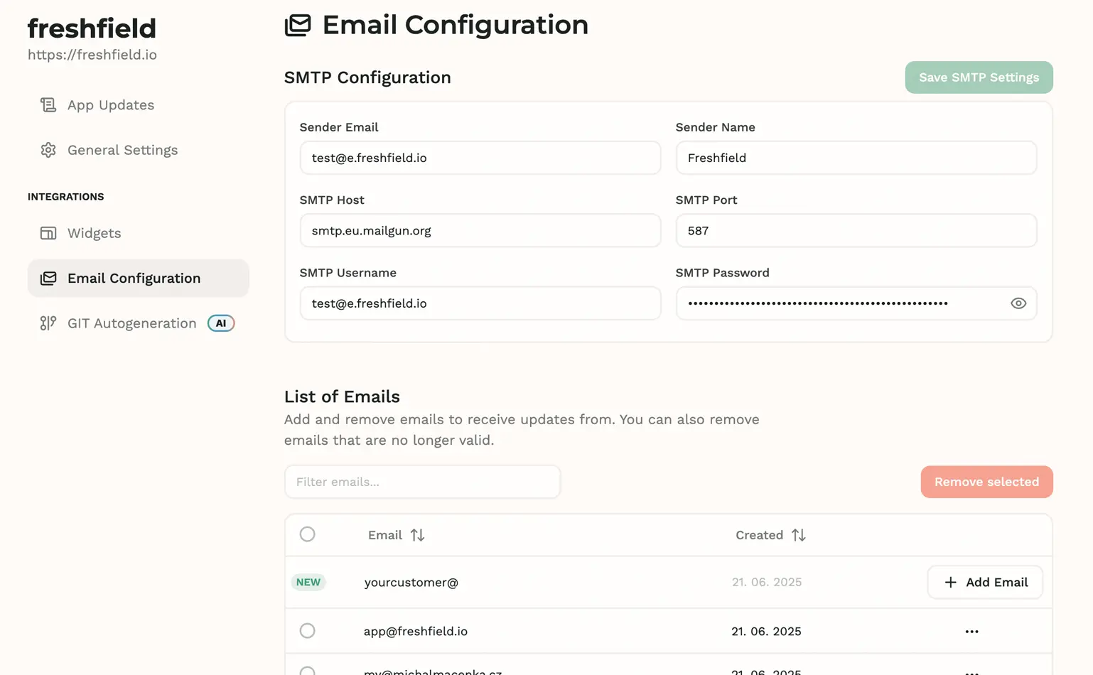1093x675 pixels.
Task: Click the app@freshfield.io row's created date
Action: [x=766, y=632]
